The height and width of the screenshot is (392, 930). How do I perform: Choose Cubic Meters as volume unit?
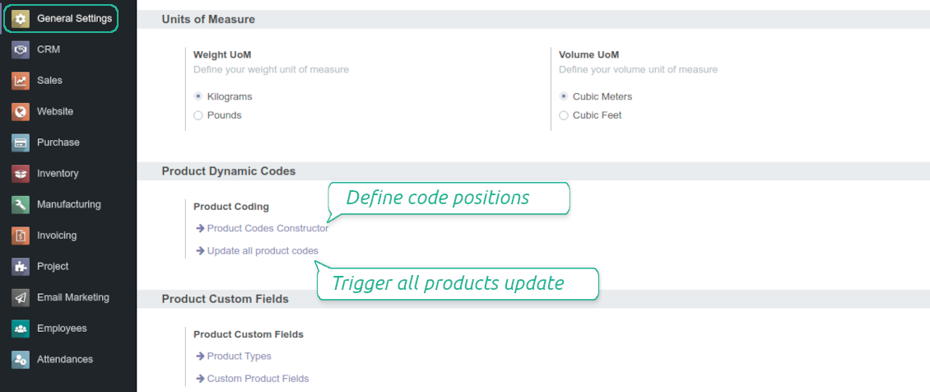tap(564, 96)
